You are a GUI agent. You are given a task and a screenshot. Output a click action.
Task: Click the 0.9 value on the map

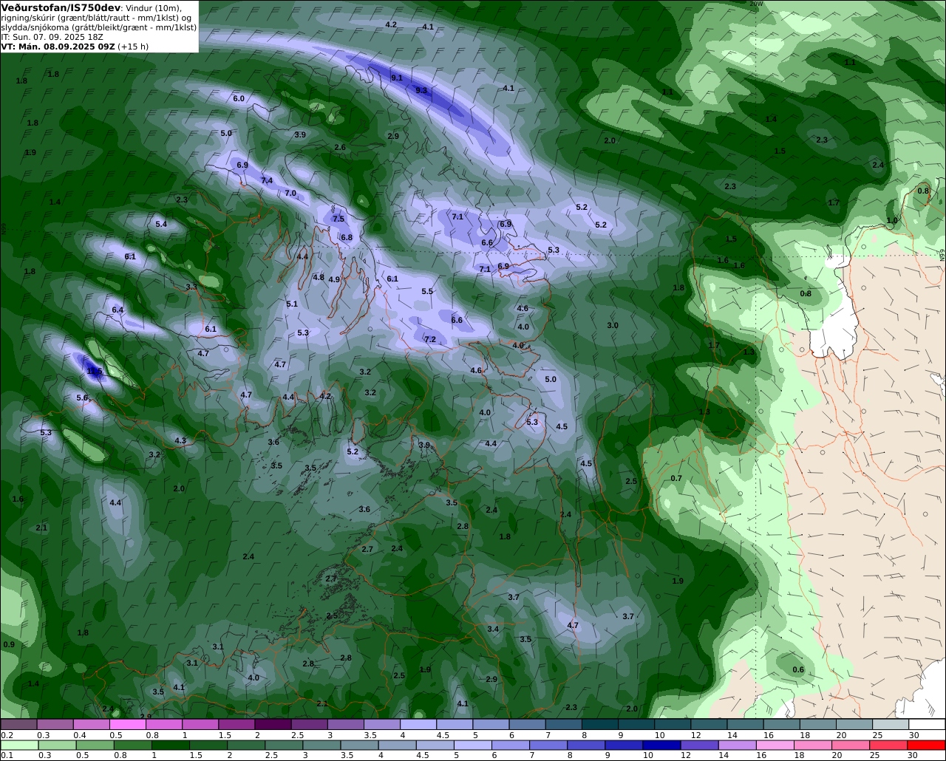[x=9, y=644]
